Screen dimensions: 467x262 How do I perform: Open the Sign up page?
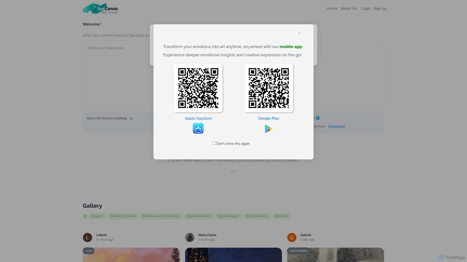(380, 8)
